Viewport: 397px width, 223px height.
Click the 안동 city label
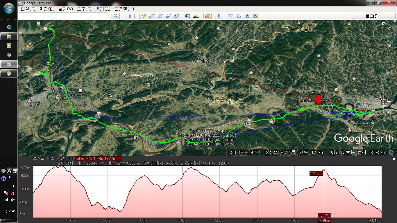tap(386, 102)
